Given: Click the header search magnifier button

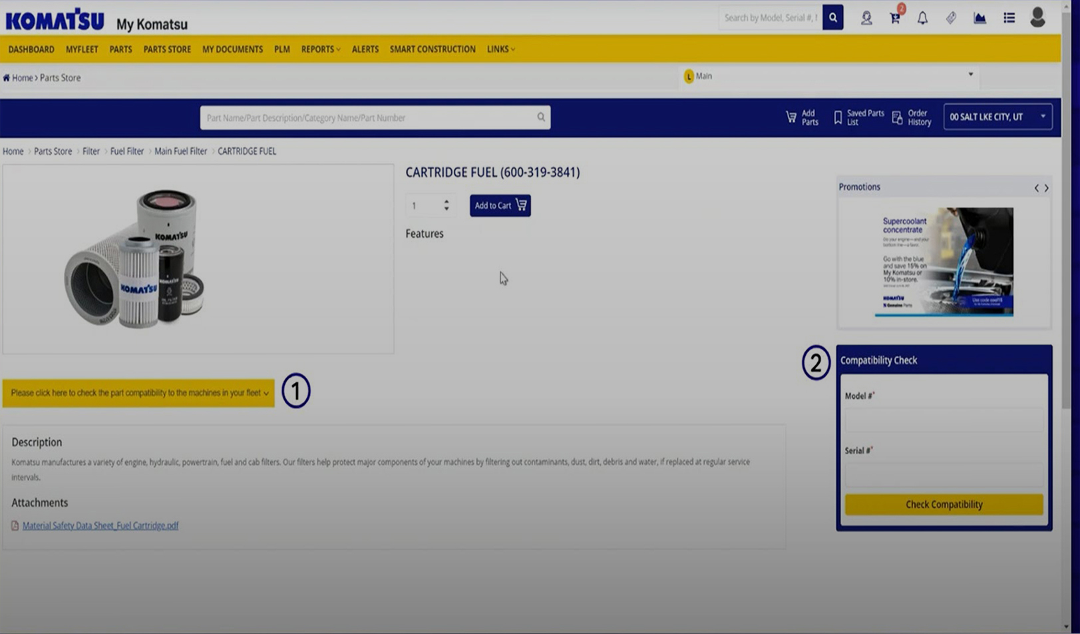Looking at the screenshot, I should [x=832, y=18].
